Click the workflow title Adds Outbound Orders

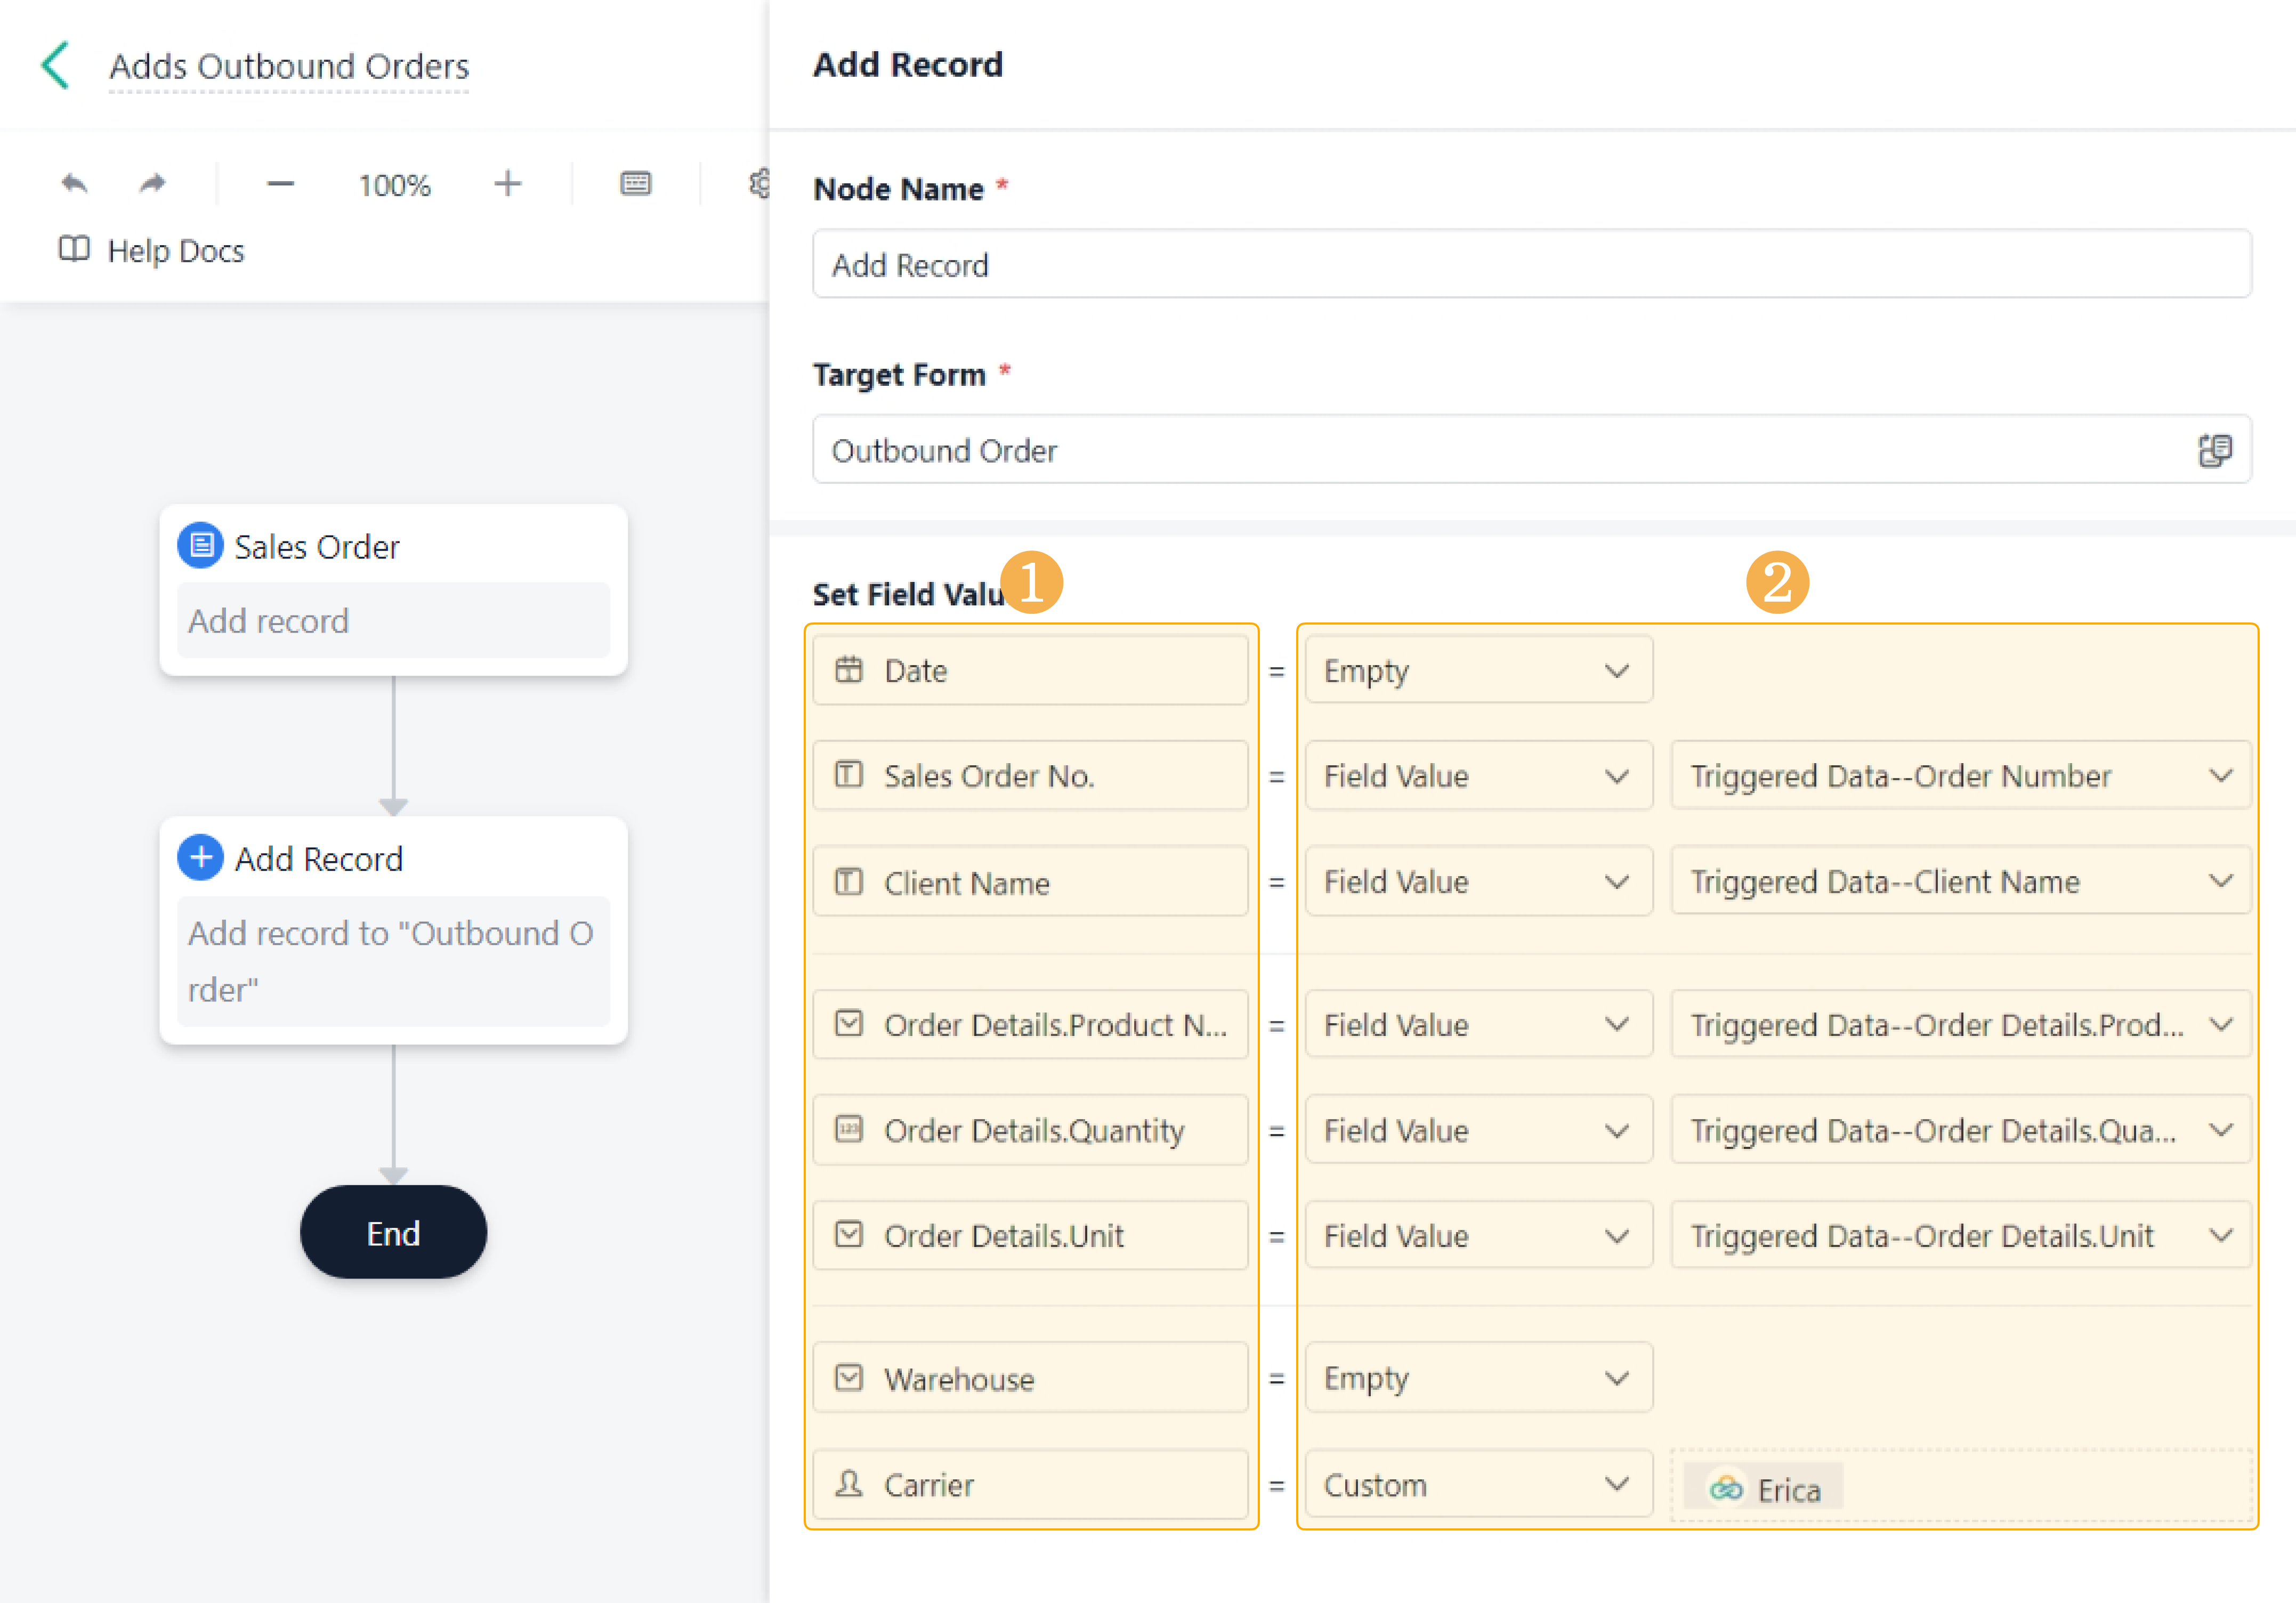pos(289,66)
